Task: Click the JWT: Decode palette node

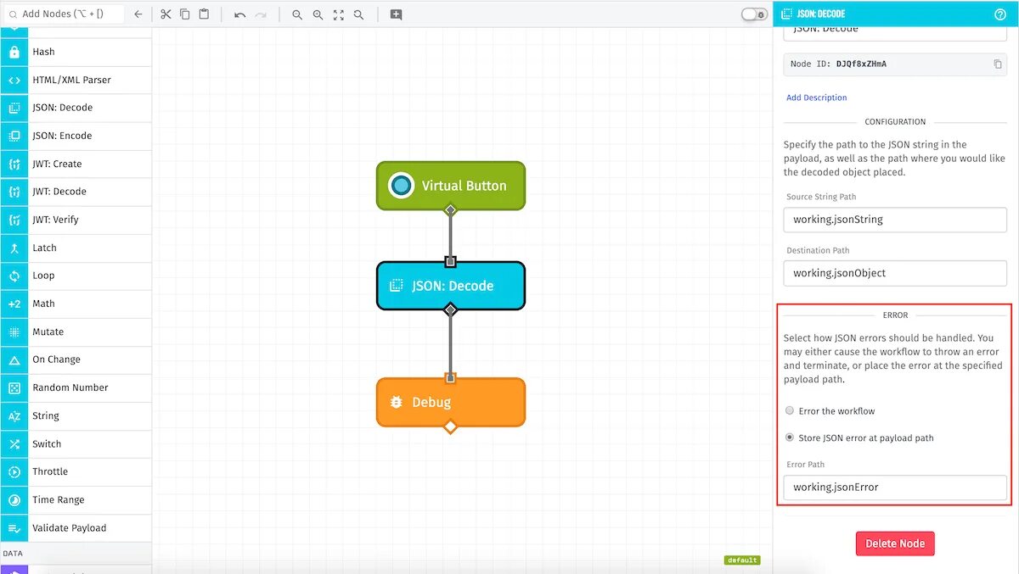Action: (x=76, y=192)
